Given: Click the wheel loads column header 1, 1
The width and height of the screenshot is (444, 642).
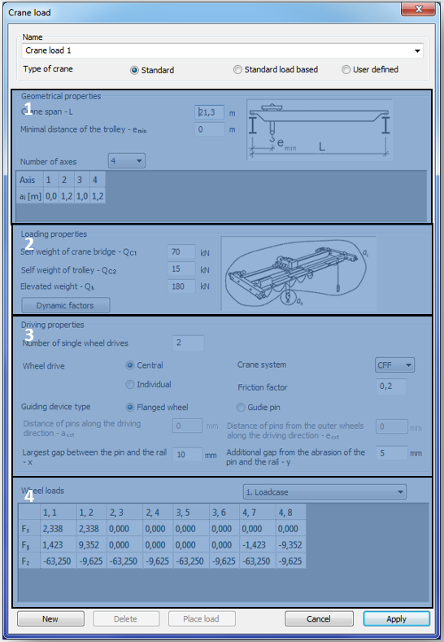Looking at the screenshot, I should pyautogui.click(x=59, y=512).
